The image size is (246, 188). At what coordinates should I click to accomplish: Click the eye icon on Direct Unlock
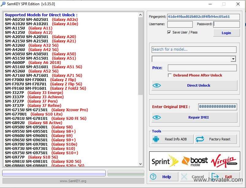click(157, 85)
